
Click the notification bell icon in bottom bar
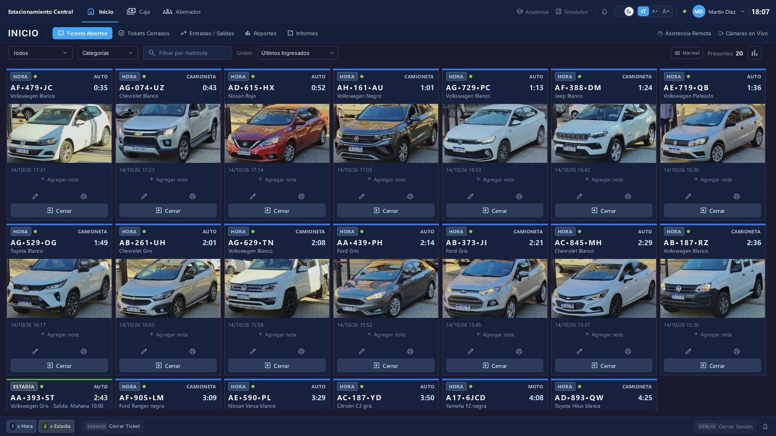point(765,426)
